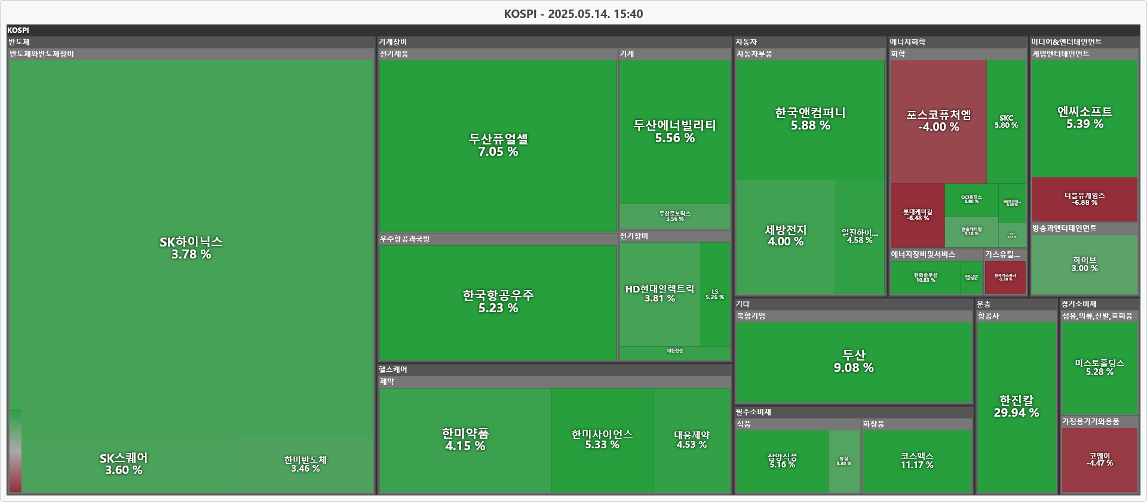Click the KOSPI 2025.05.14 chart title
The height and width of the screenshot is (502, 1147).
(573, 14)
